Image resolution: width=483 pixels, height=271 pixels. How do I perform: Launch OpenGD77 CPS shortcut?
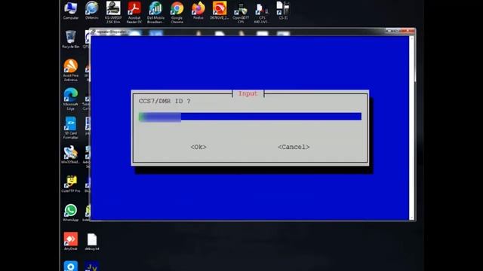241,12
